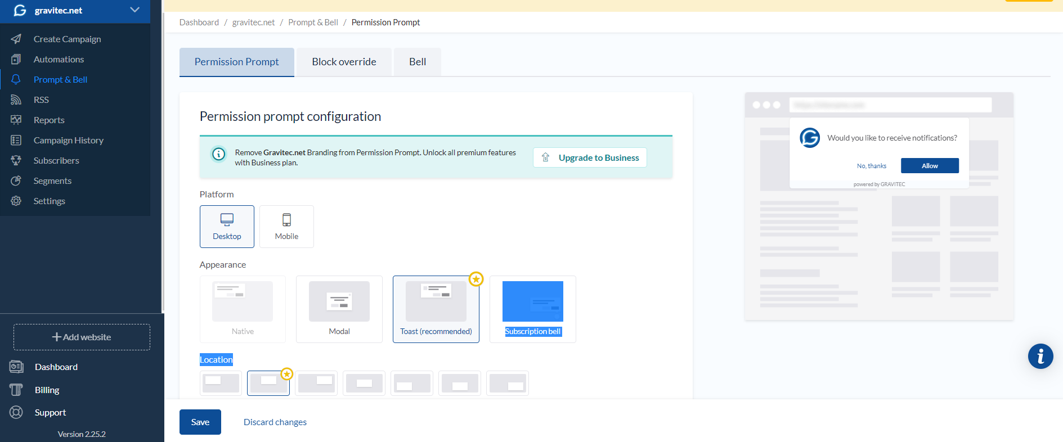1063x442 pixels.
Task: Select bottom-right prompt location
Action: tap(508, 383)
